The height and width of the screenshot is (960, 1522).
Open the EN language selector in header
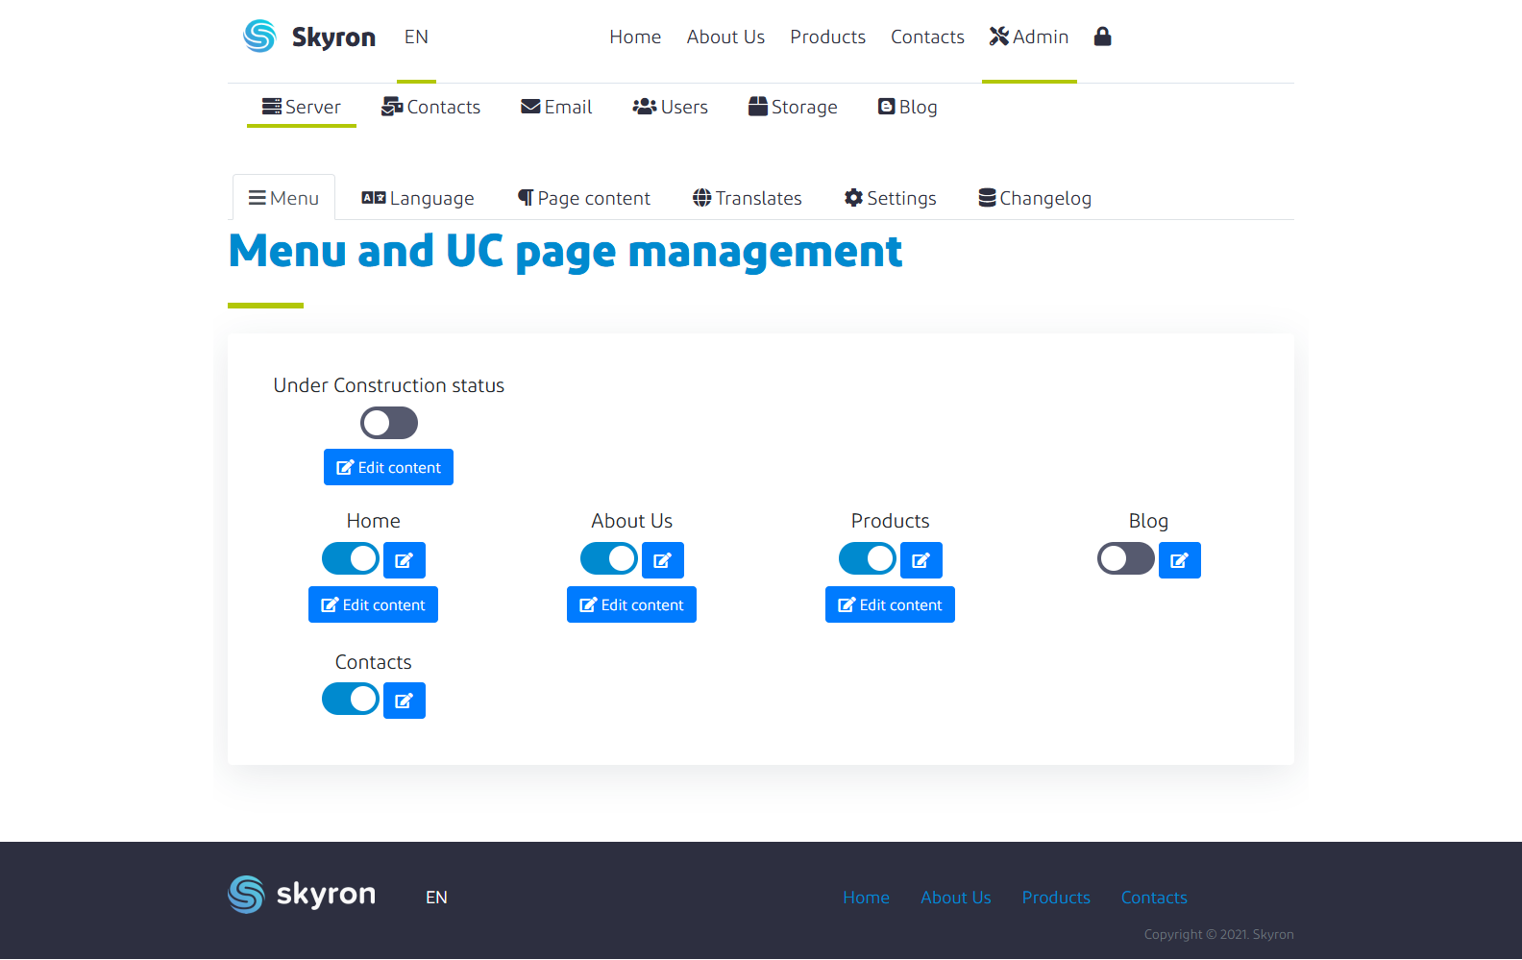416,37
